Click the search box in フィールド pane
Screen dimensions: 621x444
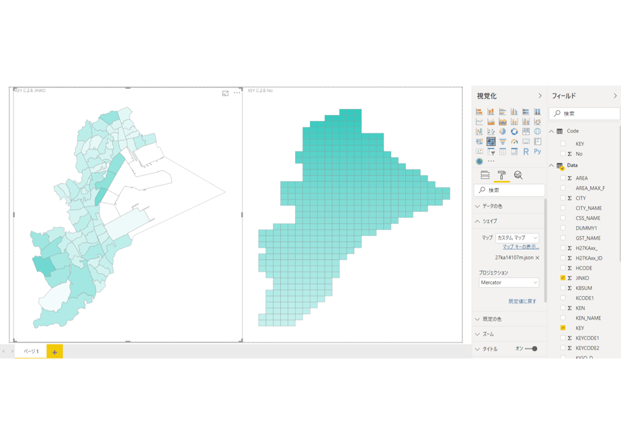584,114
